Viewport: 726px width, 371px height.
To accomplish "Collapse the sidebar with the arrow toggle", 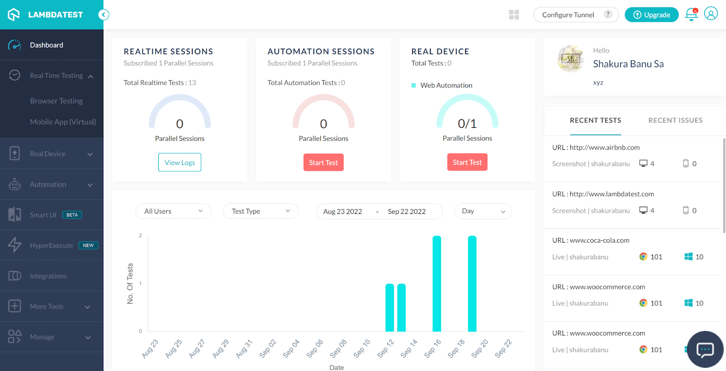I will point(103,15).
